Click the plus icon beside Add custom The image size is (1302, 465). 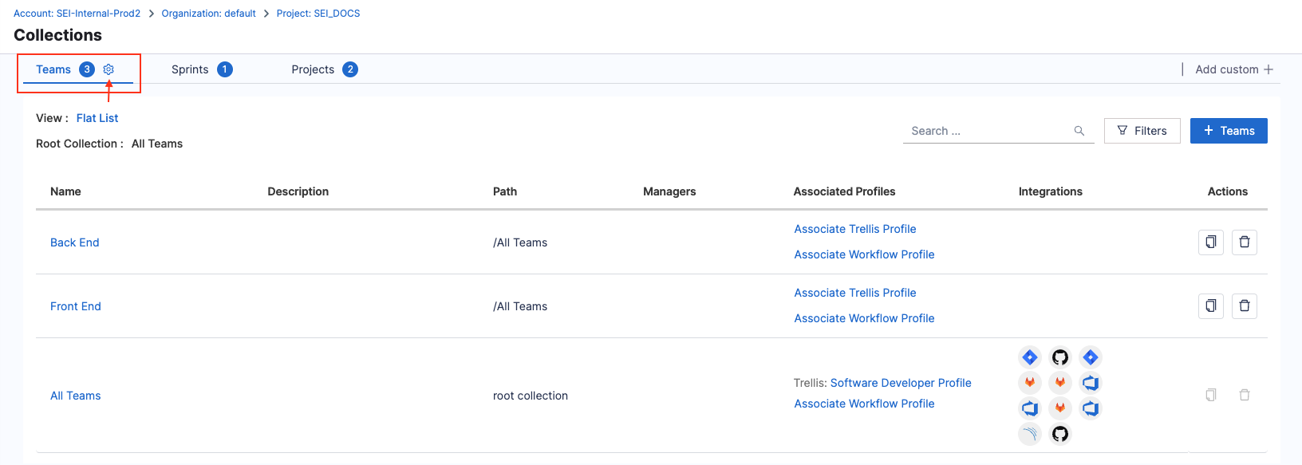click(1268, 69)
